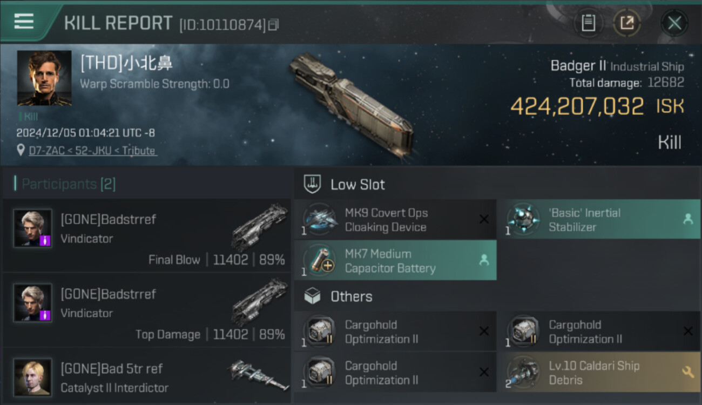The width and height of the screenshot is (702, 405).
Task: Select the Catalyst II Interdictor participant
Action: click(147, 376)
